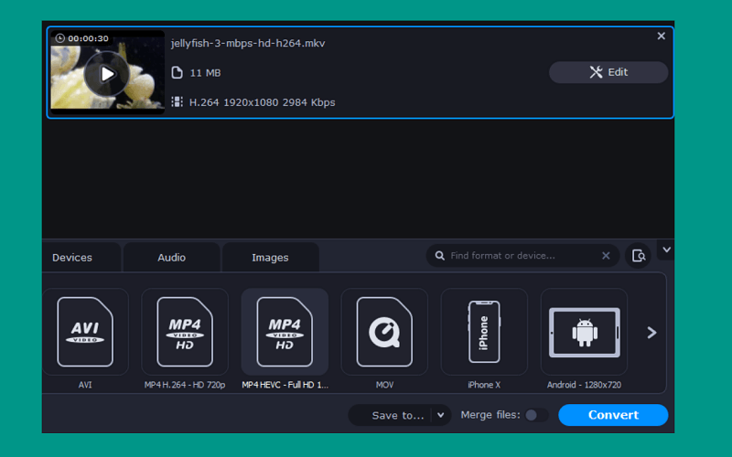Click the 11 MB file size text

click(205, 73)
